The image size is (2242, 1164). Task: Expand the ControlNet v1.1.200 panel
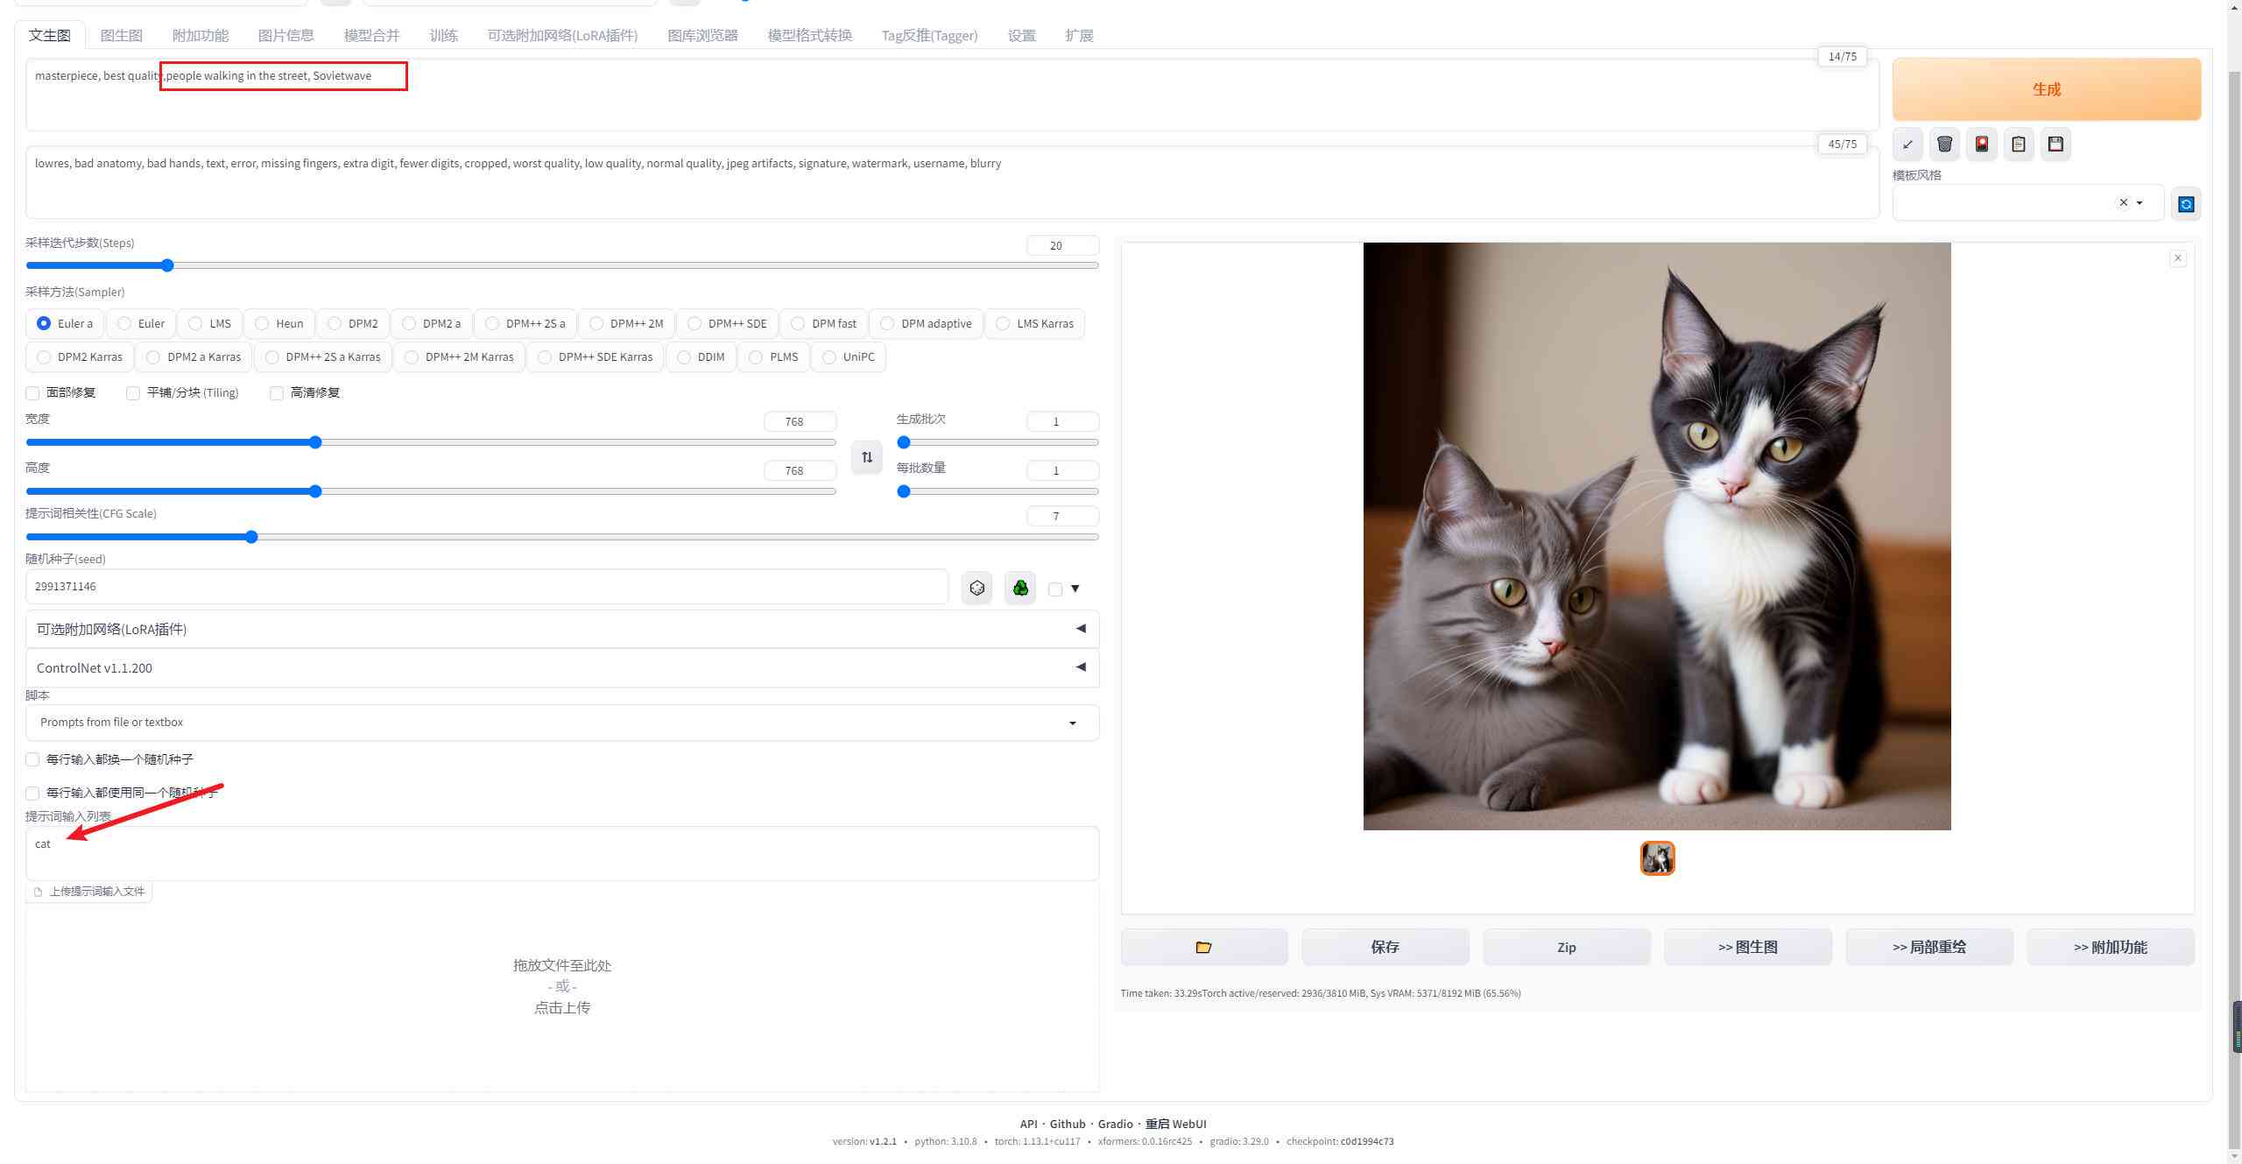pos(562,667)
